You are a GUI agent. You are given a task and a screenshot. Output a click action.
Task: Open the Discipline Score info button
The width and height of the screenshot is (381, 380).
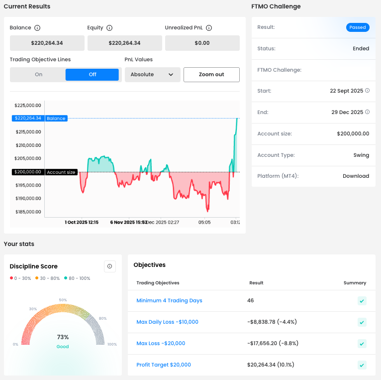click(110, 266)
